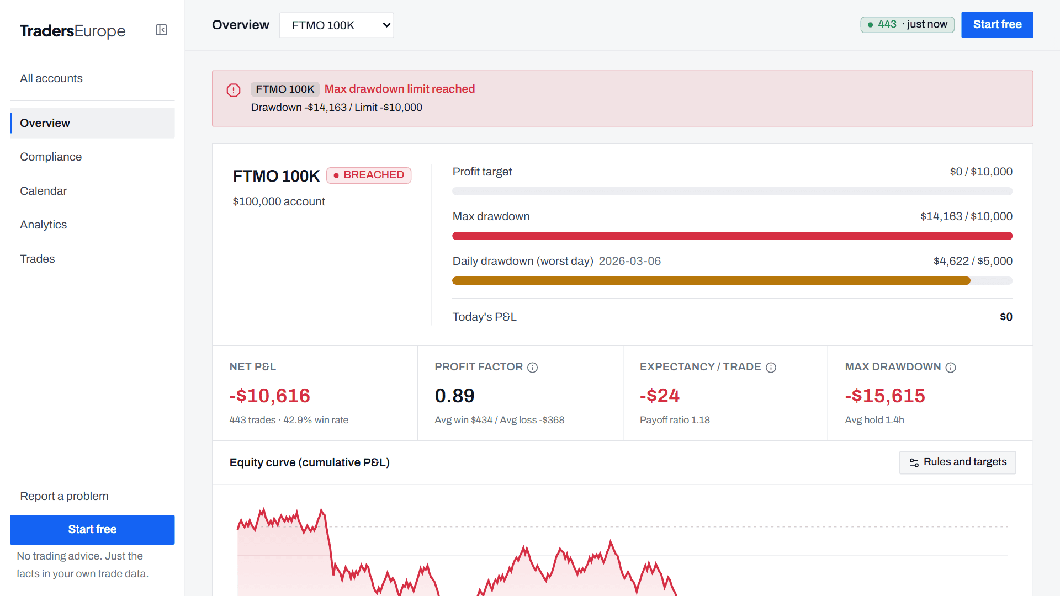This screenshot has width=1060, height=596.
Task: Click 'Avg win $434 / Avg loss -$368'
Action: [499, 420]
